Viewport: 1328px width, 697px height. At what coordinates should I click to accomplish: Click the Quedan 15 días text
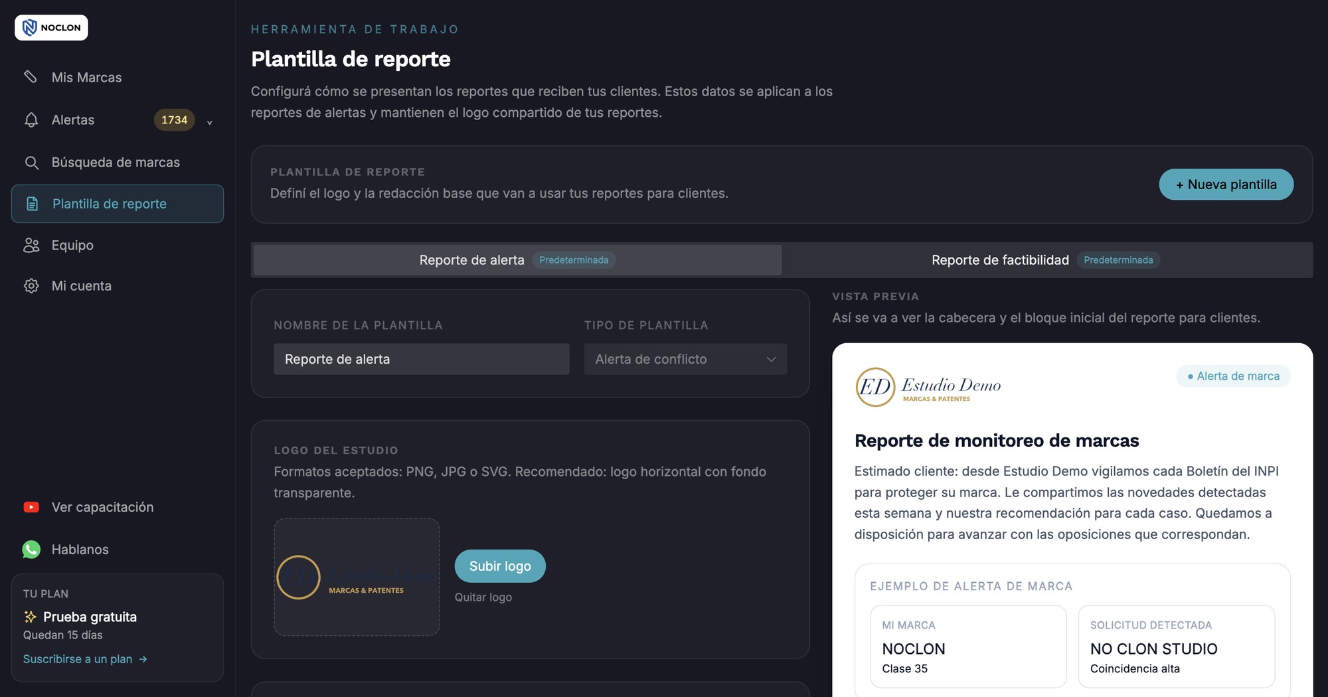(63, 635)
